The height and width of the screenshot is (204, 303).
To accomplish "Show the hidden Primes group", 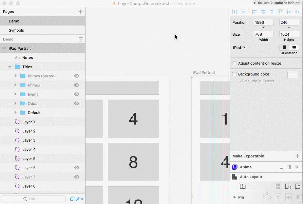I will coord(77,85).
